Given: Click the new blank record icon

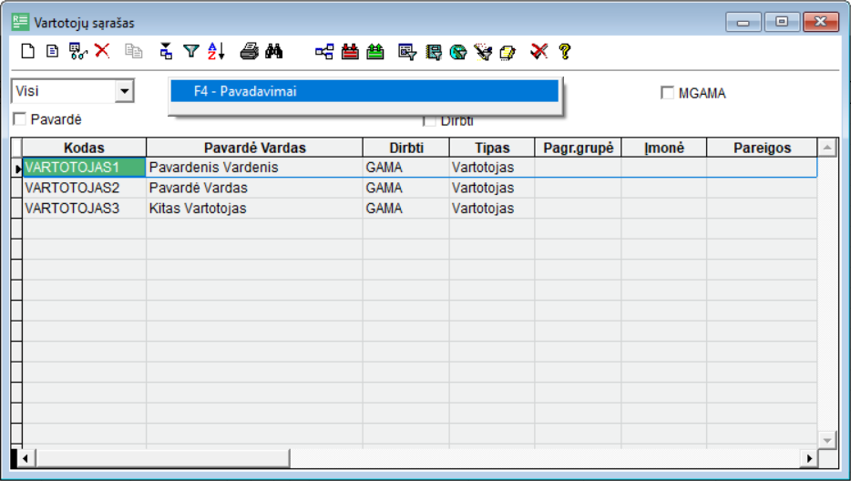Looking at the screenshot, I should tap(28, 52).
